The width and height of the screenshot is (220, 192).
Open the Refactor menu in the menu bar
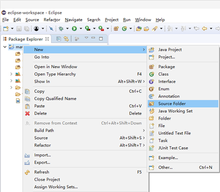coord(52,20)
